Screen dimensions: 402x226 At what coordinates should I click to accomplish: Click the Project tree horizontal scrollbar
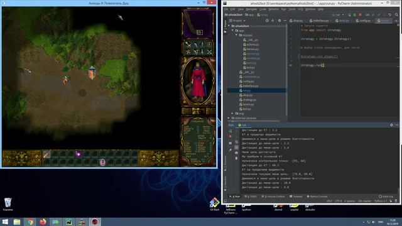[x=254, y=121]
